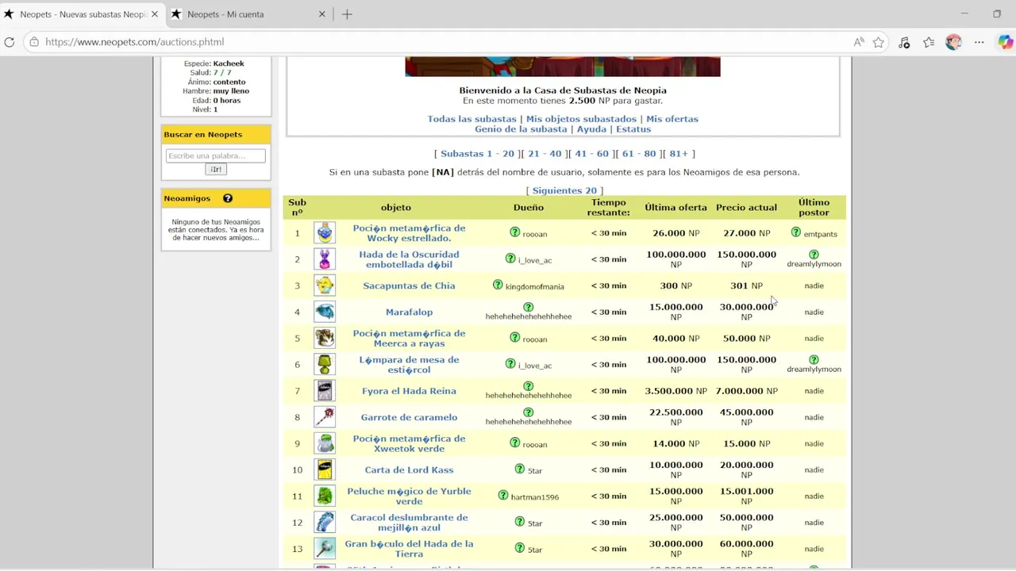Go to auction page 81+
The image size is (1016, 571).
679,154
